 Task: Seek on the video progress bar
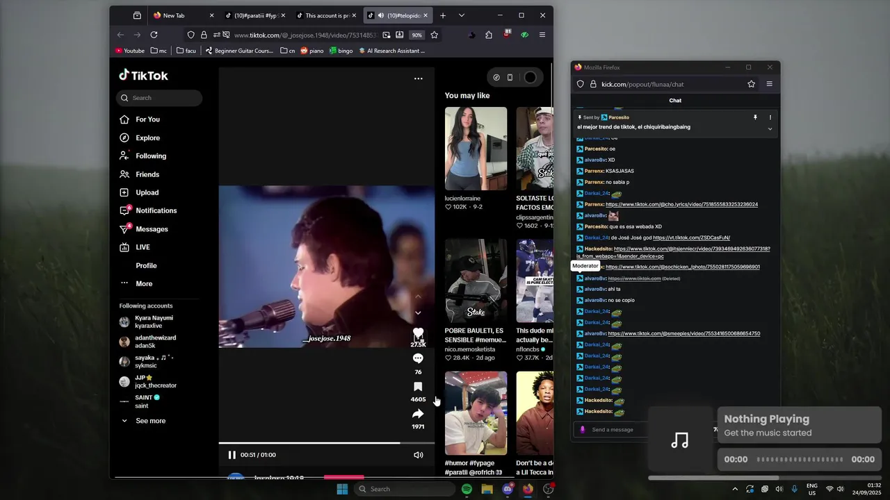pyautogui.click(x=327, y=443)
